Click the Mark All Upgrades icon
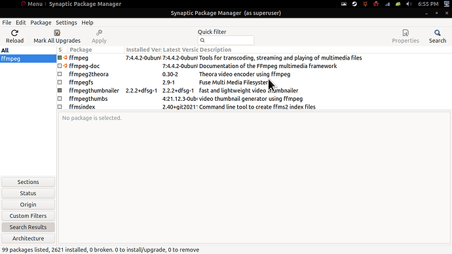452x254 pixels. (x=57, y=33)
